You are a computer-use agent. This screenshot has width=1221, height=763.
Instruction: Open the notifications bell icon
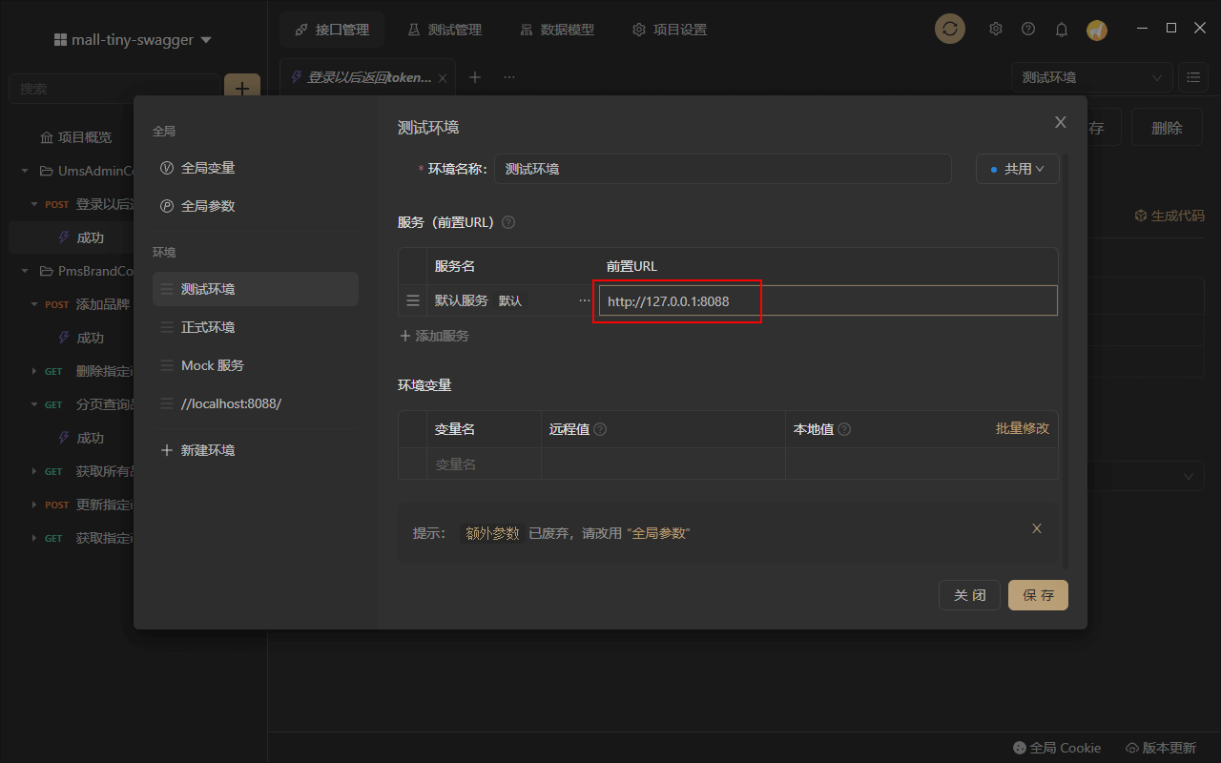[x=1061, y=30]
